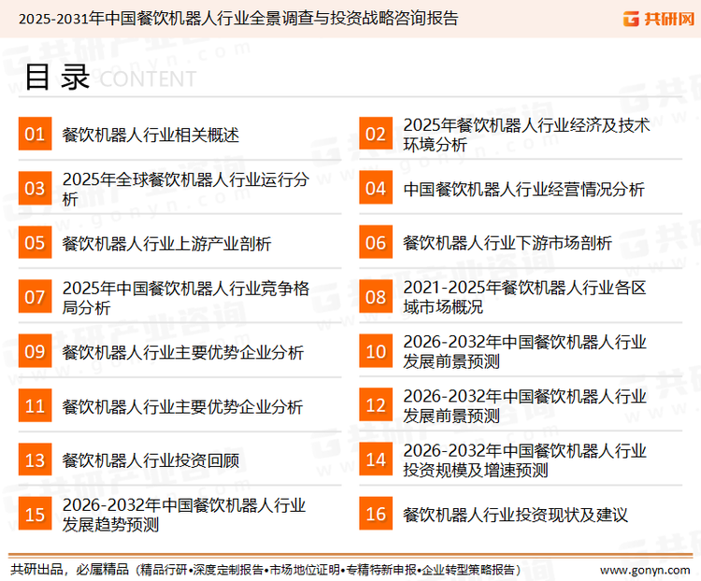Click the orange 04 number badge
701x581 pixels.
375,189
